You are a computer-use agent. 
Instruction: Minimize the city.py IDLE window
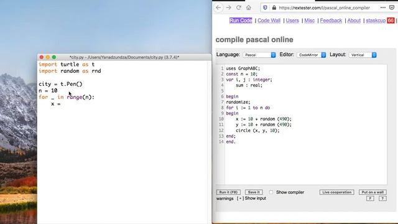point(48,57)
